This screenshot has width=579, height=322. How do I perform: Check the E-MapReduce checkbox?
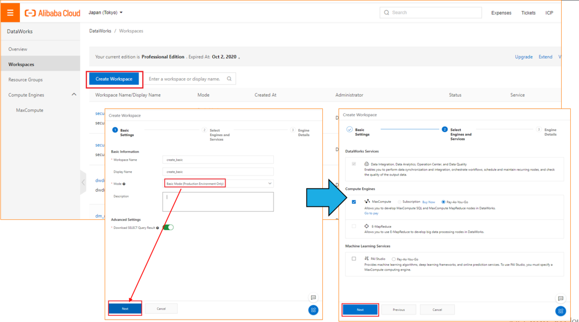coord(354,226)
